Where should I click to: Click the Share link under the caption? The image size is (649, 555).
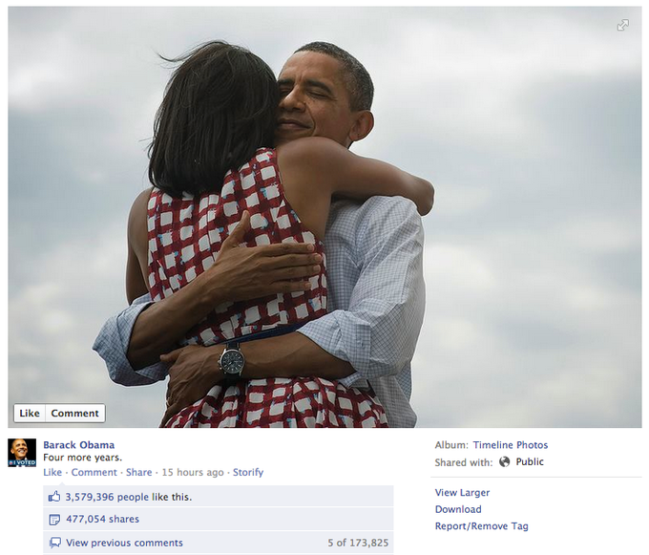[138, 472]
